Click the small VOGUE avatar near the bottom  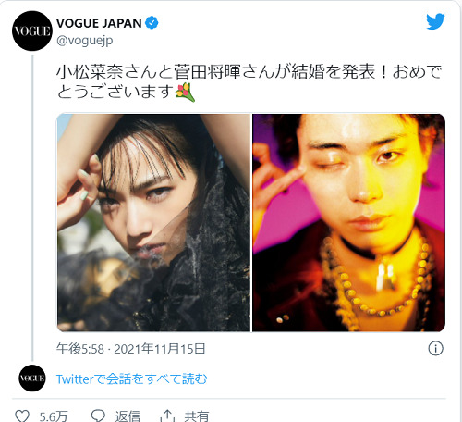tap(32, 379)
